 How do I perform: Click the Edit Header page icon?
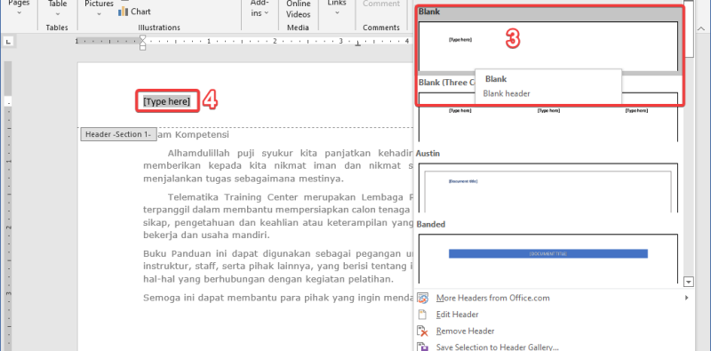(x=423, y=315)
